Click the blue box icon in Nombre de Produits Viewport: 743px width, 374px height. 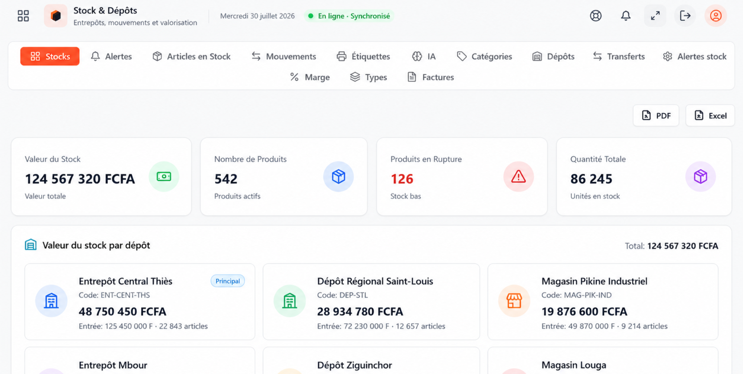(x=338, y=177)
